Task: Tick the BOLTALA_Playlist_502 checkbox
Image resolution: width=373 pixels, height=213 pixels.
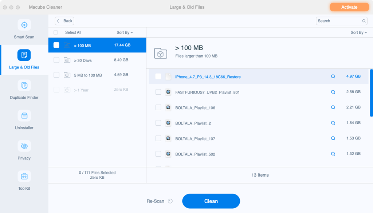Action: tap(158, 154)
